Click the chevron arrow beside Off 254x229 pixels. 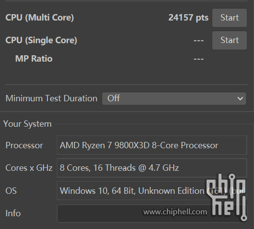click(x=240, y=98)
